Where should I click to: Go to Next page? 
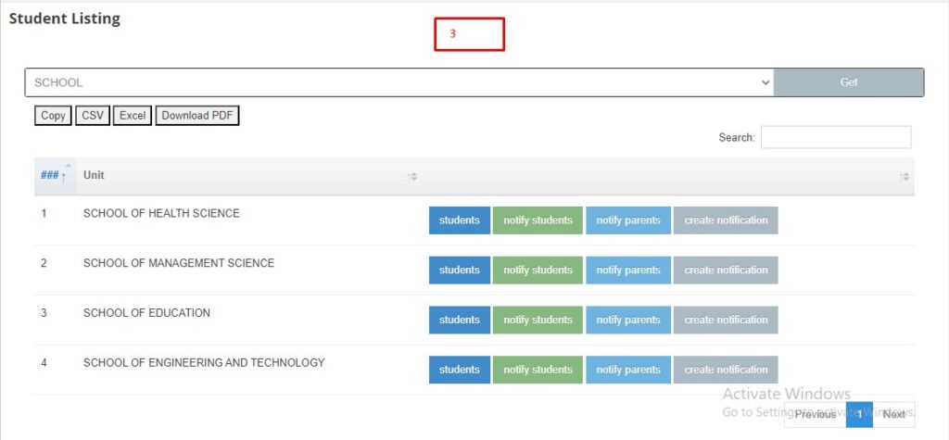point(893,414)
